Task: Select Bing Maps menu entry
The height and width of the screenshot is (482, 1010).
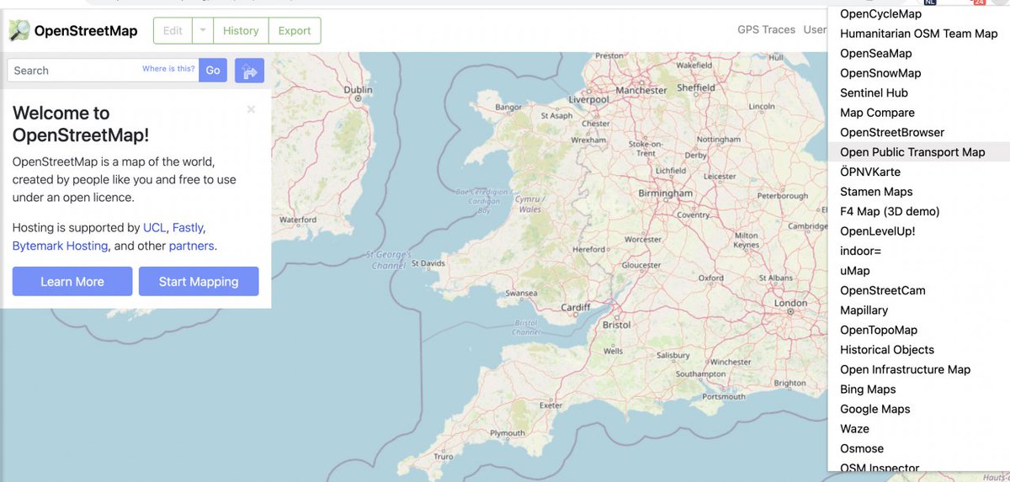Action: tap(919, 389)
